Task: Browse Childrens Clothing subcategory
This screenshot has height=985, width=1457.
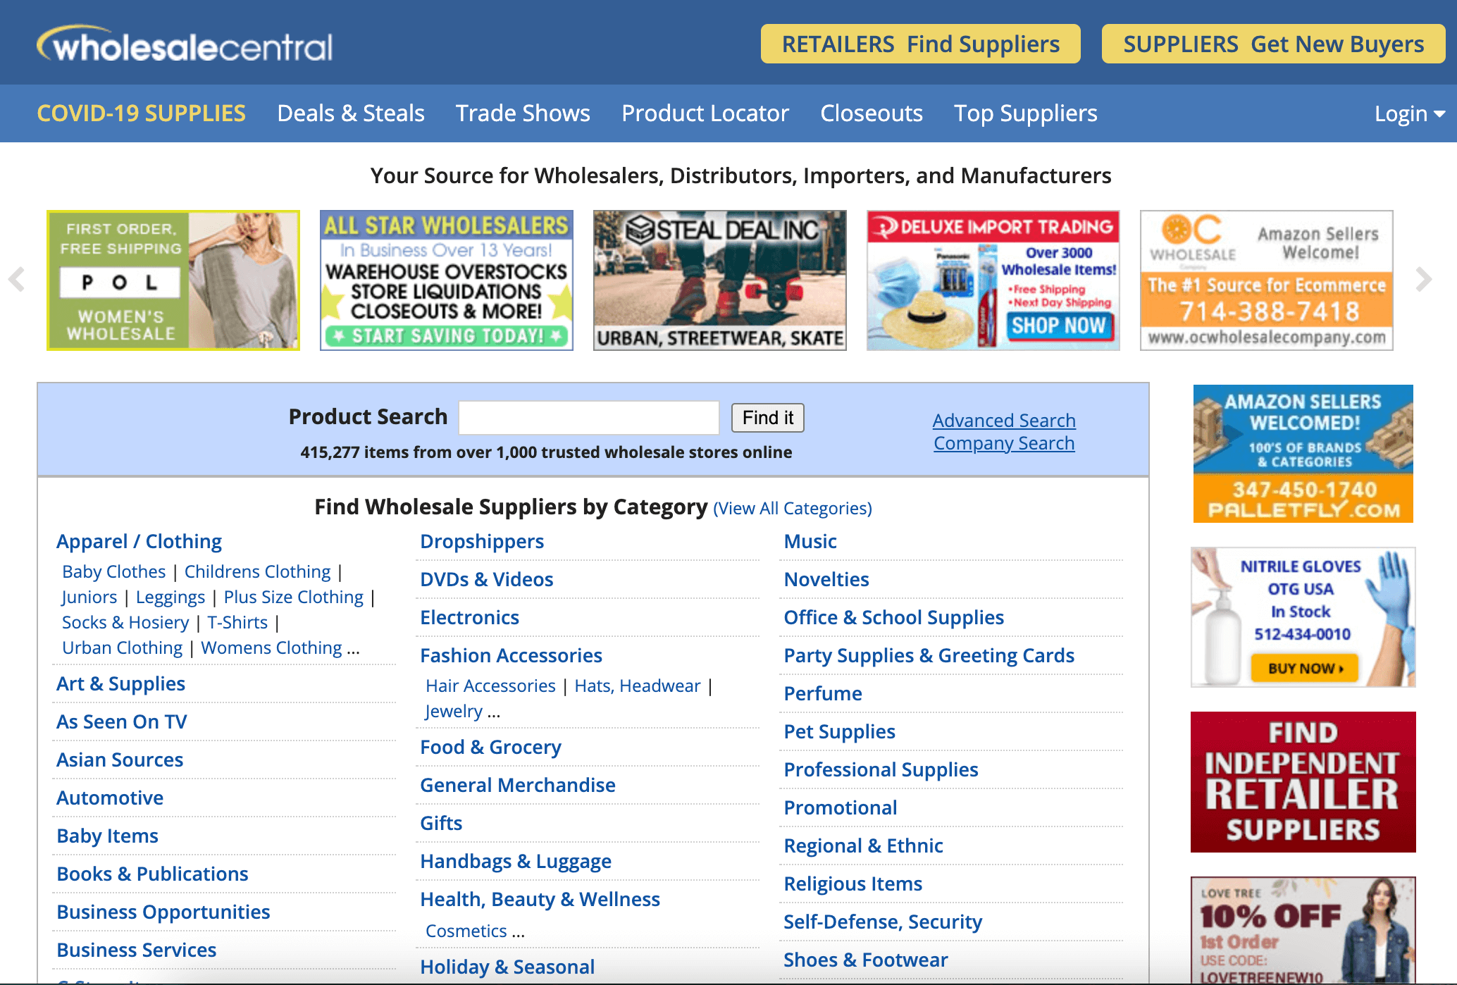Action: tap(257, 571)
